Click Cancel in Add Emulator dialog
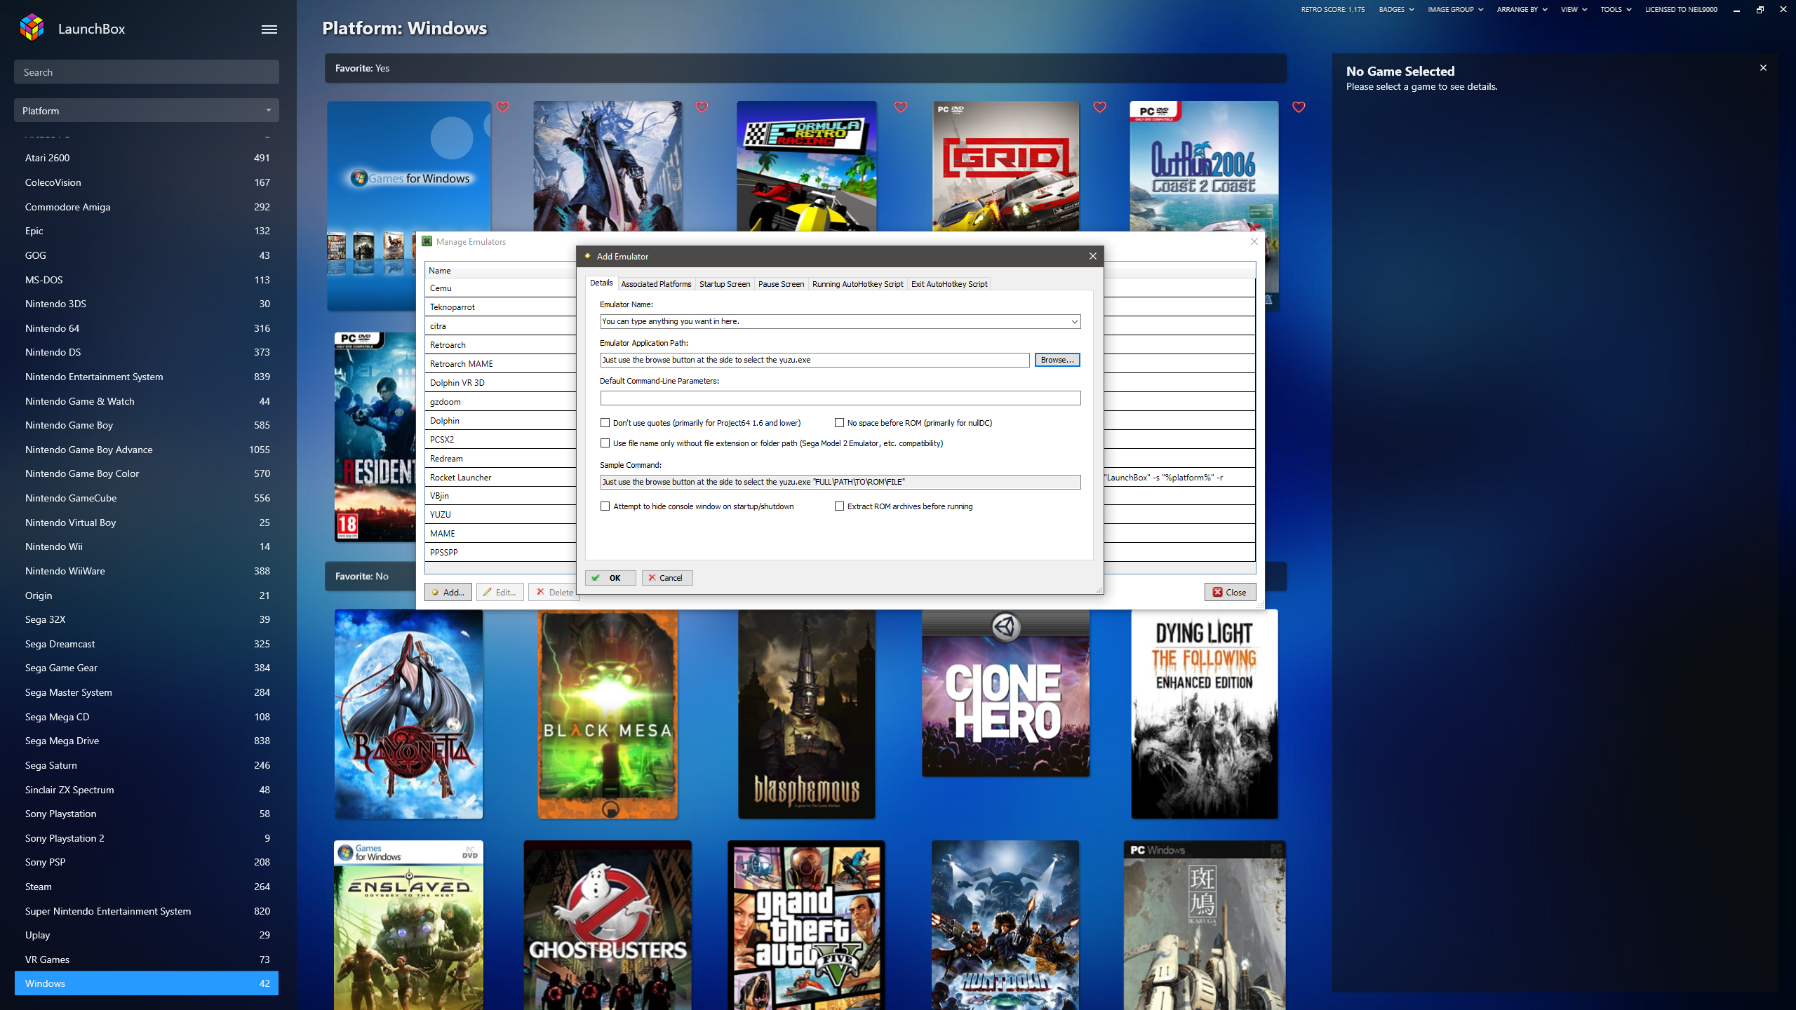This screenshot has height=1010, width=1796. pos(666,578)
